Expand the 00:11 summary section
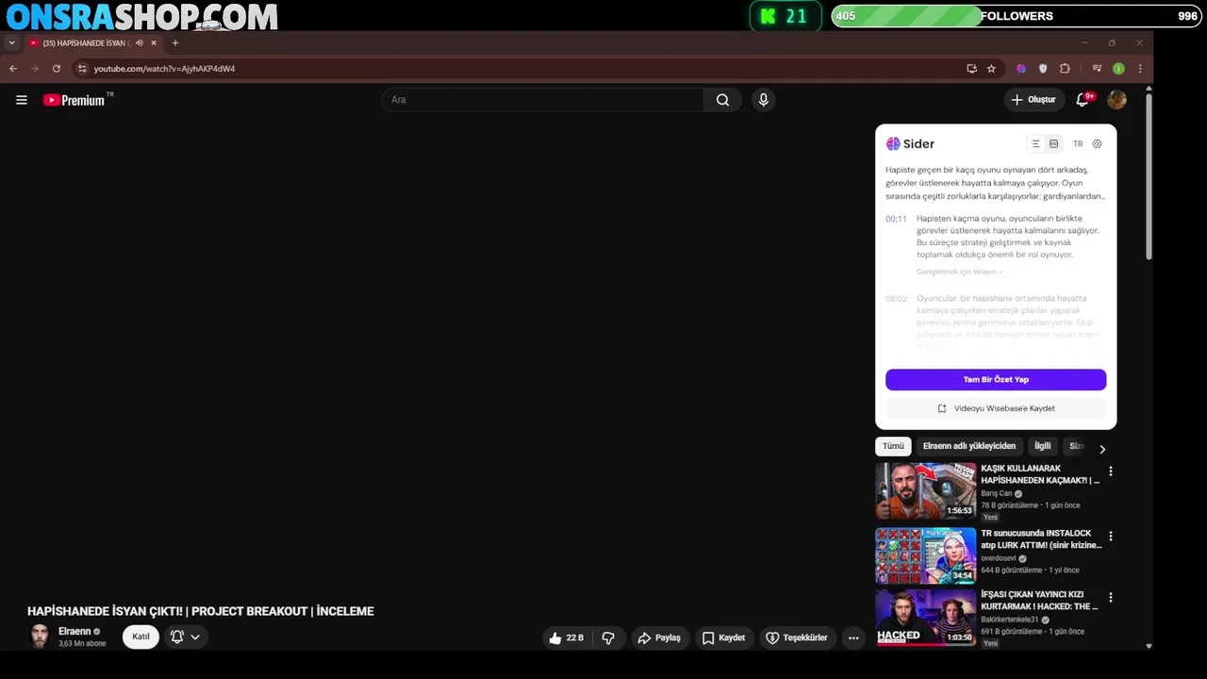Screen dimensions: 1207x679 point(959,272)
